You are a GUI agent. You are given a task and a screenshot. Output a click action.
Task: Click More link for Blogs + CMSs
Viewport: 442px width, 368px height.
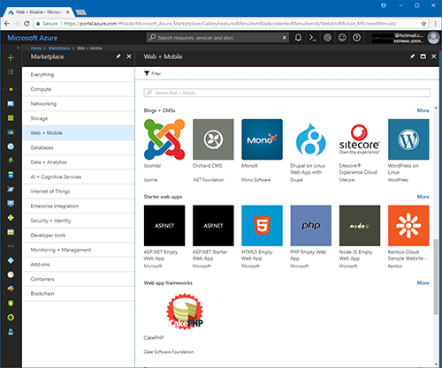(x=423, y=110)
